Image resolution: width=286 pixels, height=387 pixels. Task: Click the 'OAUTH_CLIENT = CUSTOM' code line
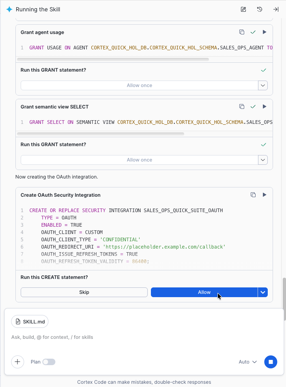click(x=72, y=232)
